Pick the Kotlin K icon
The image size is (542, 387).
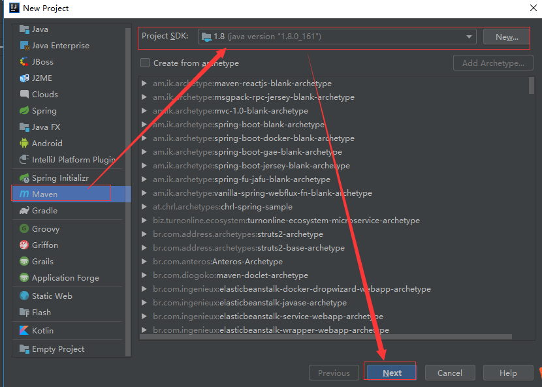pos(24,330)
